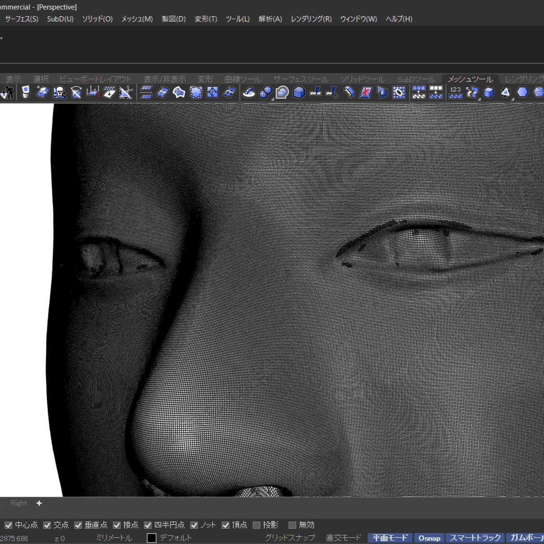Uncheck the 交点 osnap checkbox
Image resolution: width=544 pixels, height=544 pixels.
tap(47, 525)
